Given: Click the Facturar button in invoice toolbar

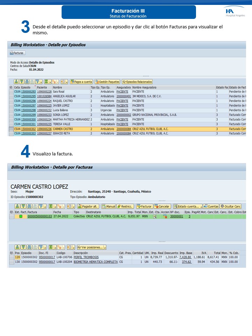Looking at the screenshot, I should [x=144, y=206].
